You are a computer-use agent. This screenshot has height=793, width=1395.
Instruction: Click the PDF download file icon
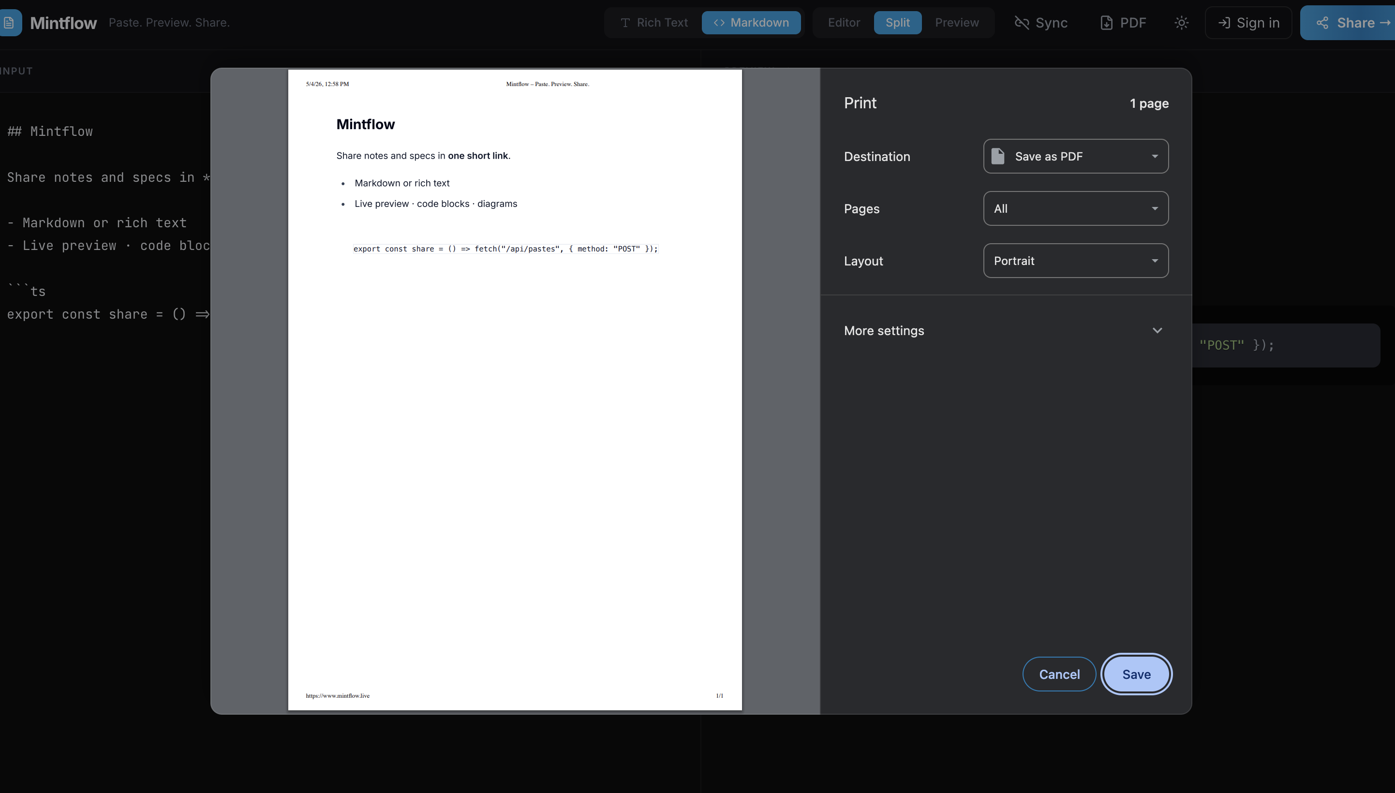[x=1106, y=23]
